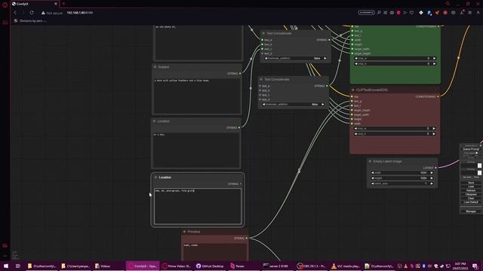Increase height in Empty Latent Image

pyautogui.click(x=432, y=178)
